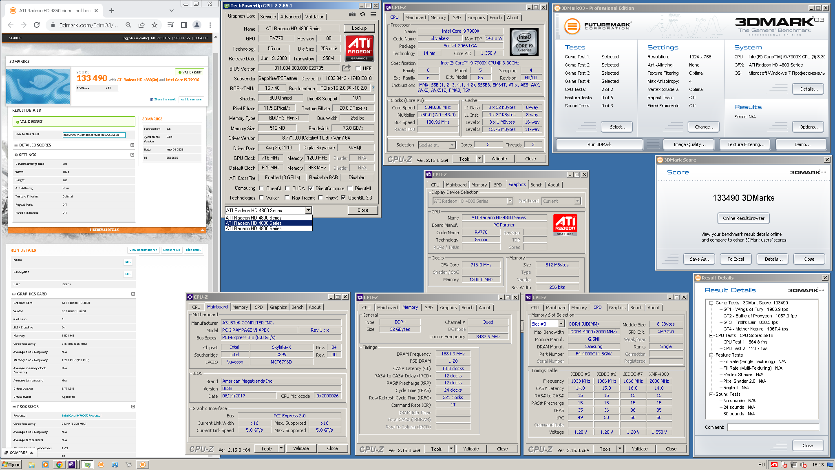Click muted volume tray icon
Image resolution: width=835 pixels, height=470 pixels.
click(803, 465)
